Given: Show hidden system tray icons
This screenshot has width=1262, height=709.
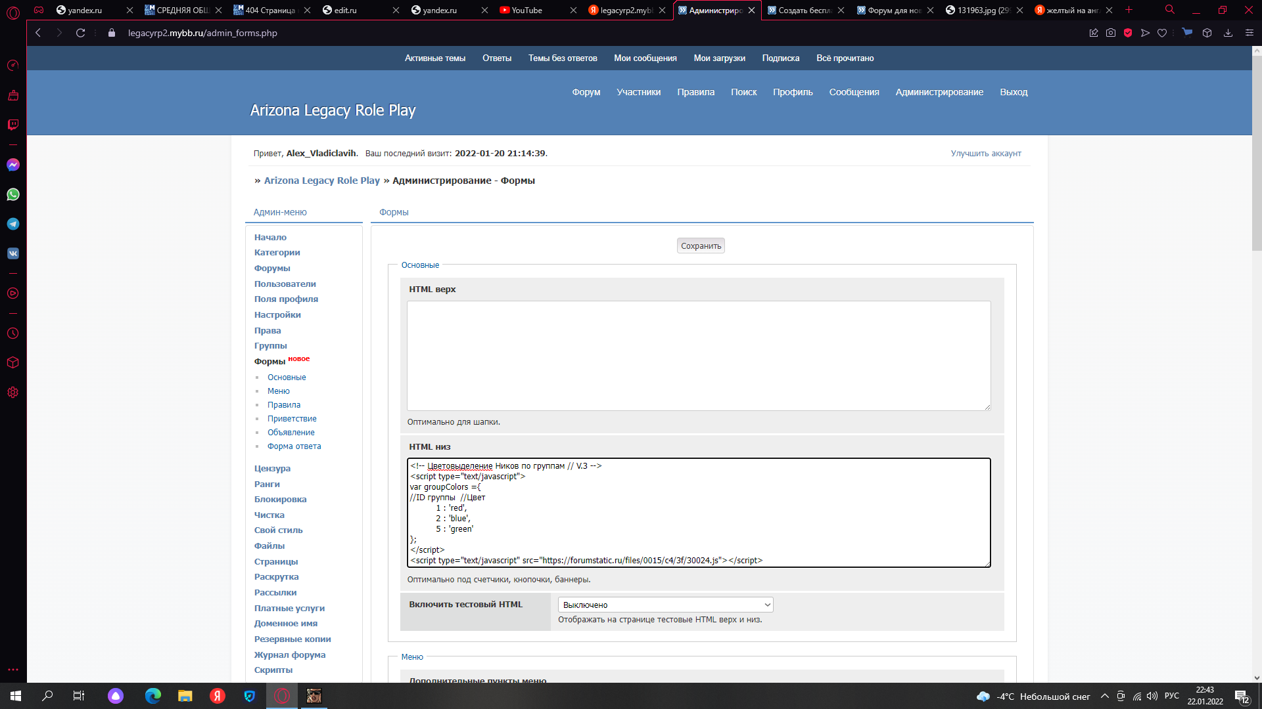Looking at the screenshot, I should click(1105, 696).
